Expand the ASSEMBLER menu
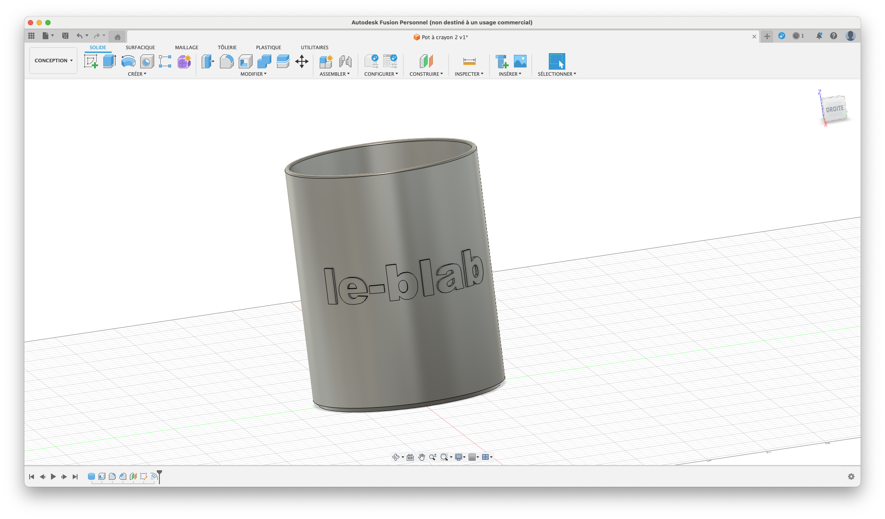 click(334, 74)
